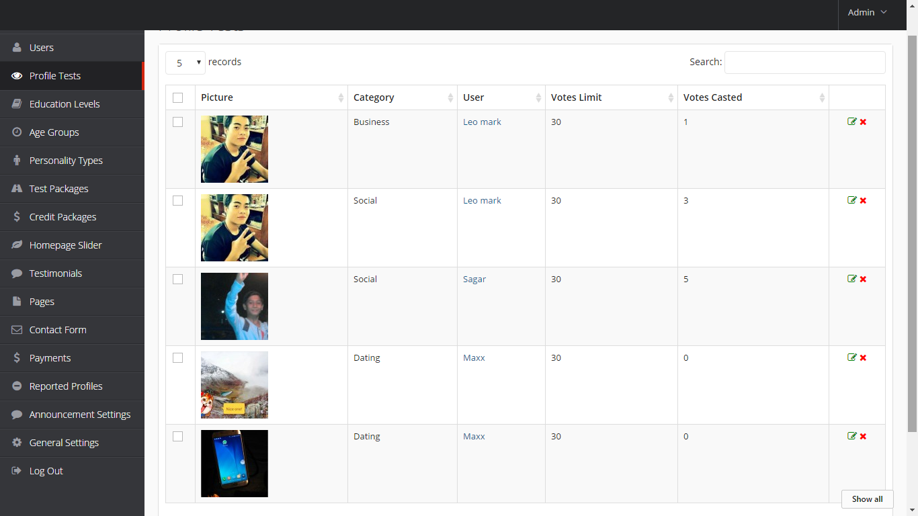The image size is (918, 516).
Task: Click the Credit Packages dollar icon
Action: pos(17,217)
